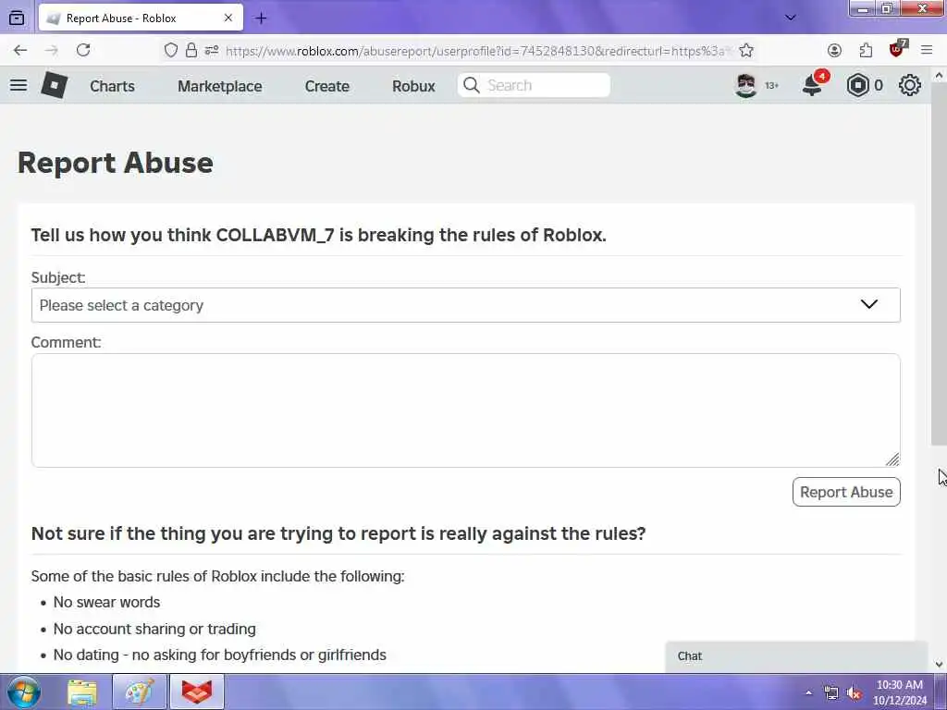
Task: Open the Firefox account icon
Action: pyautogui.click(x=835, y=51)
